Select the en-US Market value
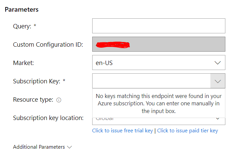This screenshot has width=245, height=156. pos(104,63)
